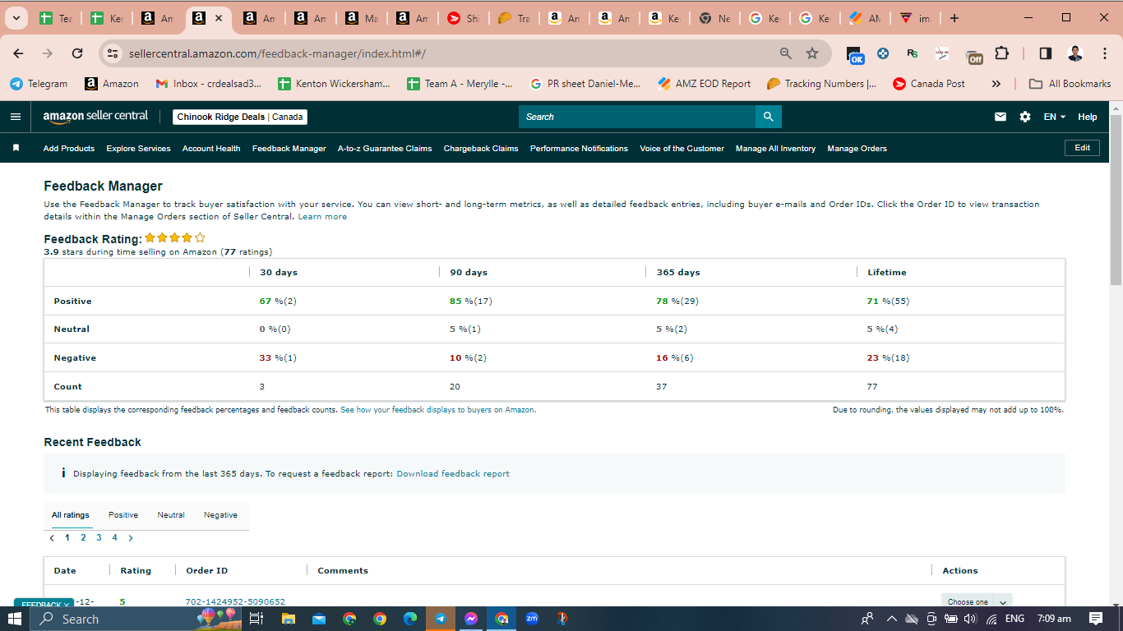Open the Seller Central settings gear
This screenshot has height=631, width=1123.
(x=1025, y=117)
